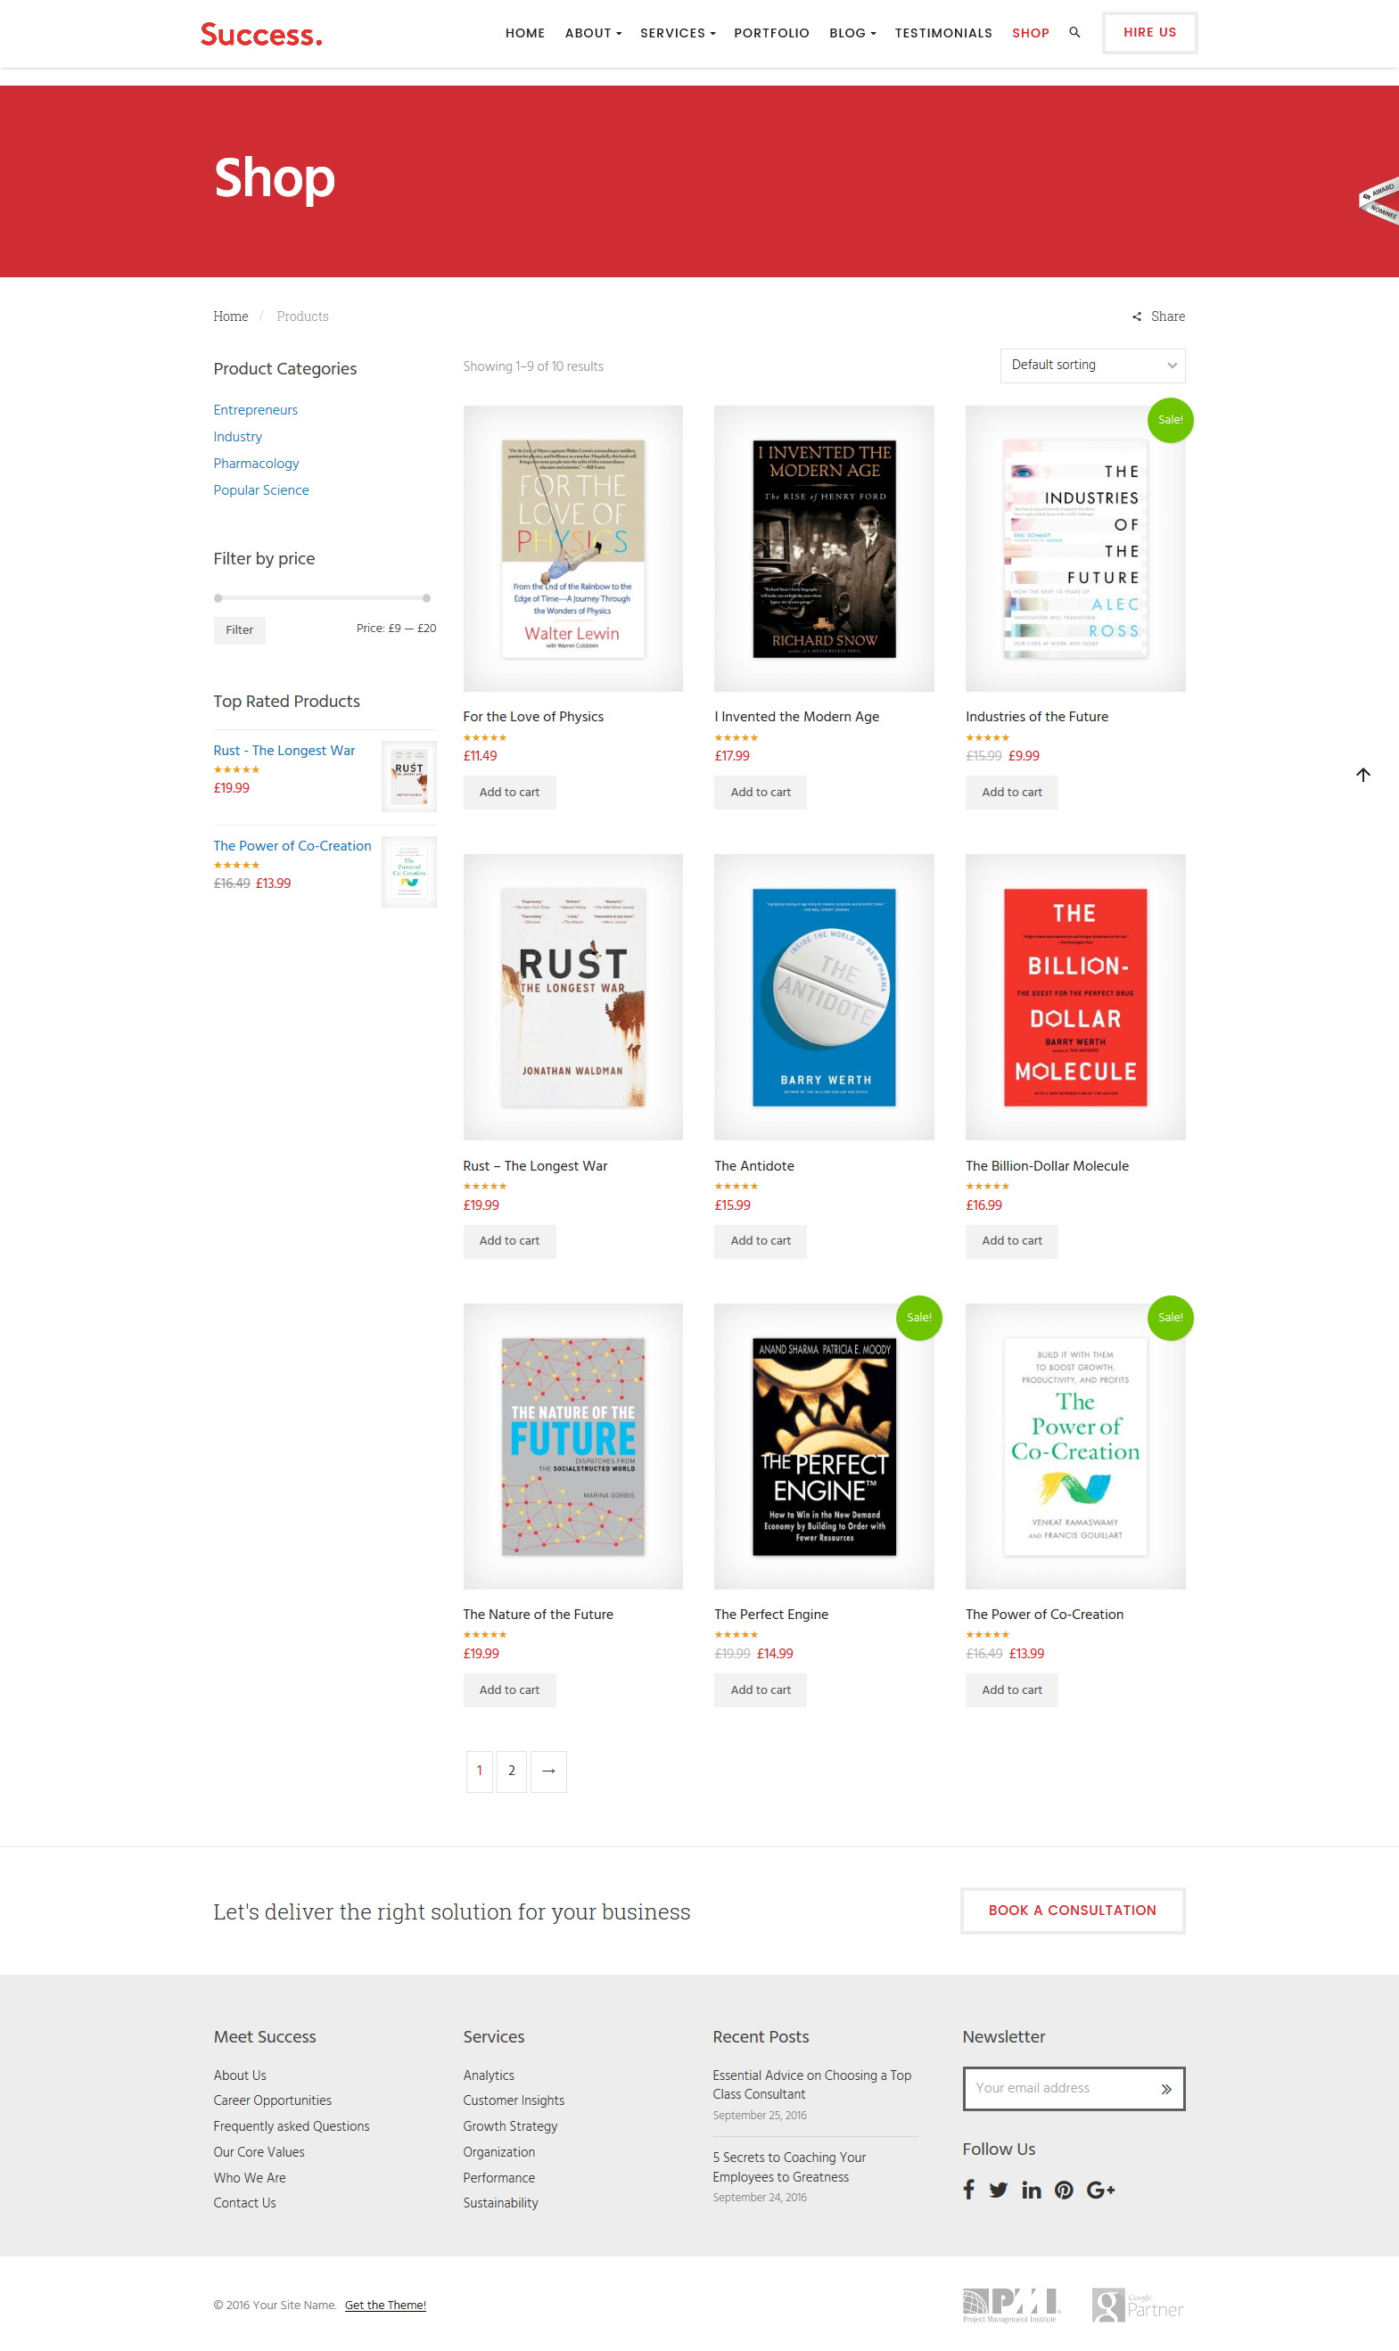Go to the Portfolio menu item

click(771, 33)
